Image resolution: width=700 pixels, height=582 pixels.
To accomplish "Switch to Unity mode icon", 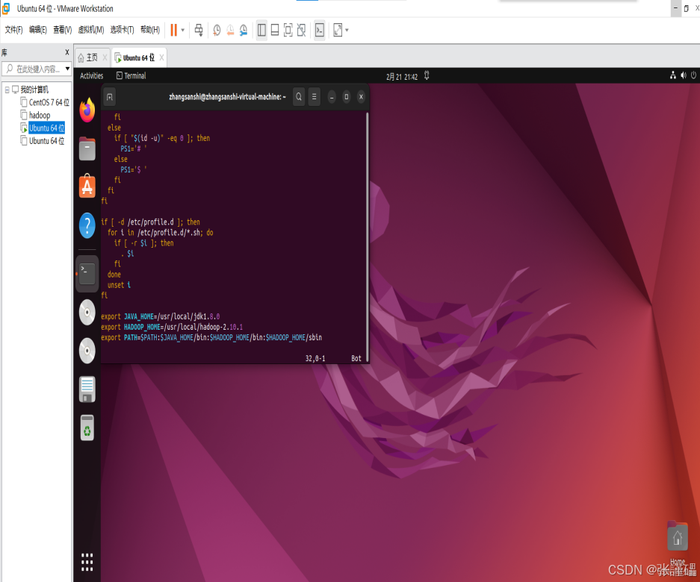I will coord(302,30).
